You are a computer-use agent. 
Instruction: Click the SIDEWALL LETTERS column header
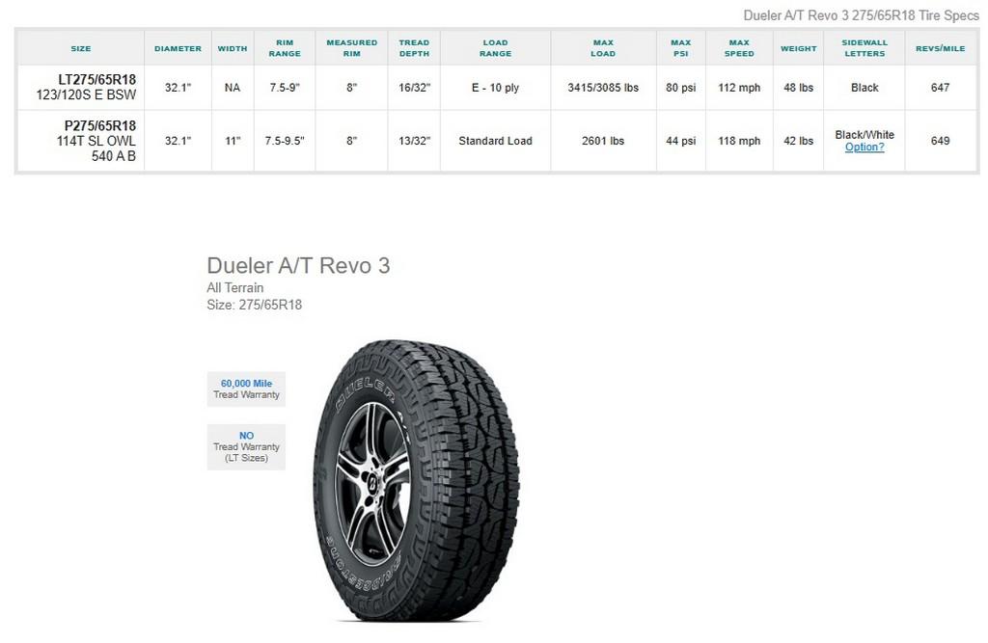(864, 47)
